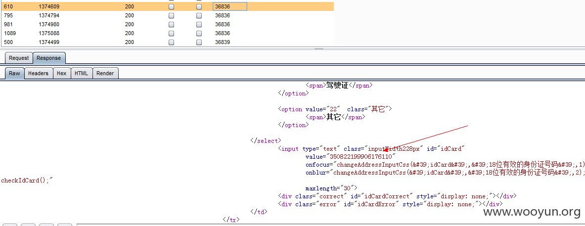The width and height of the screenshot is (585, 226).
Task: Tick the first checkbox in row 1089
Action: pyautogui.click(x=171, y=34)
